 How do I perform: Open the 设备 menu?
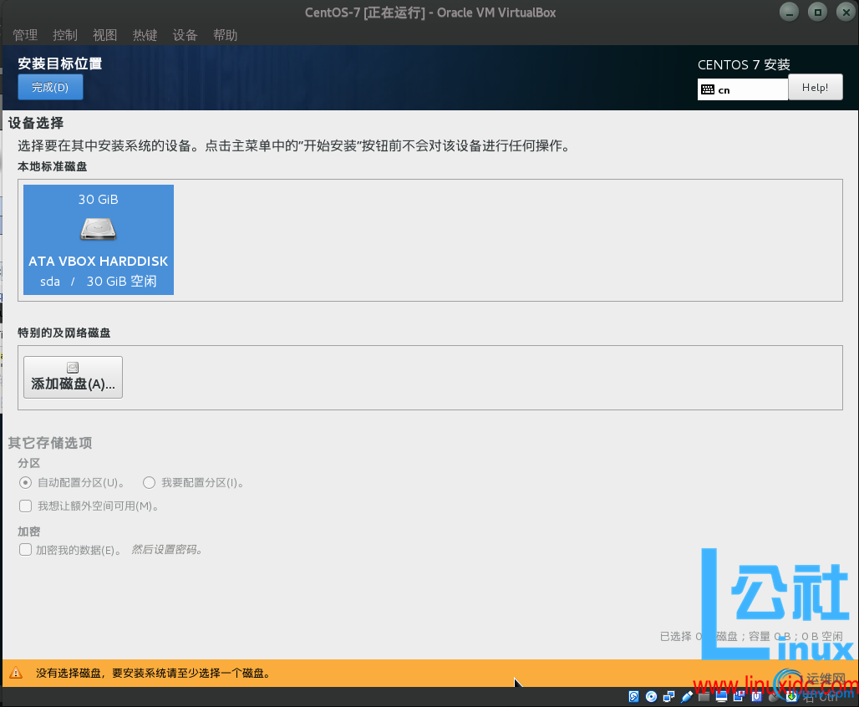click(186, 35)
